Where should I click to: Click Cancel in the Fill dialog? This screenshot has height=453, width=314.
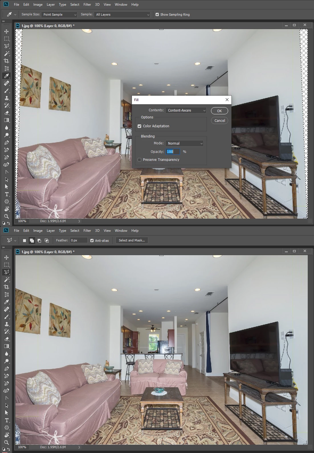click(x=219, y=121)
